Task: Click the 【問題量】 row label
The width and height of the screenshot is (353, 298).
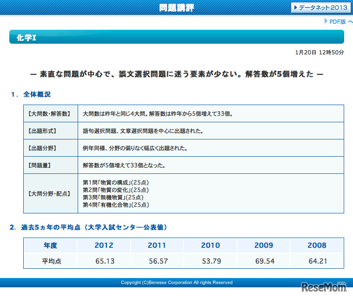Action: pos(50,165)
